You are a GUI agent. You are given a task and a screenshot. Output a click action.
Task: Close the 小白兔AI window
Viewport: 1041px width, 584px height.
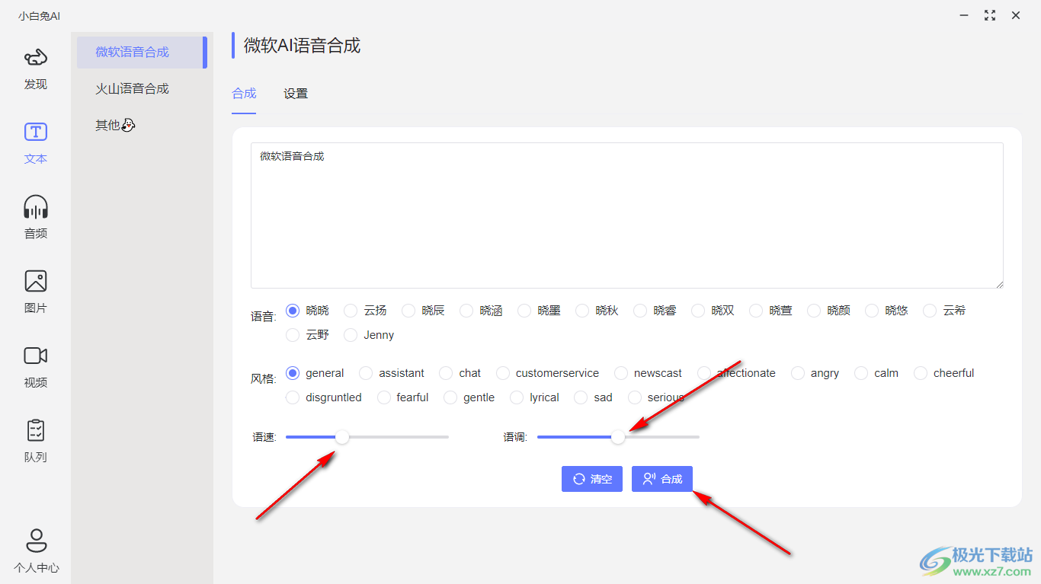point(1016,15)
